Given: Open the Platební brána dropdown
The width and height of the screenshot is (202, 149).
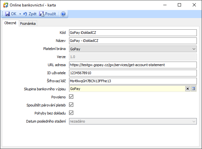Looking at the screenshot, I should [133, 49].
